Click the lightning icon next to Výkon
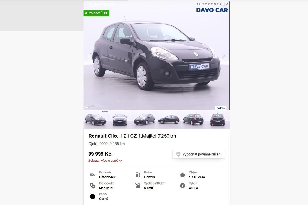 click(x=182, y=186)
